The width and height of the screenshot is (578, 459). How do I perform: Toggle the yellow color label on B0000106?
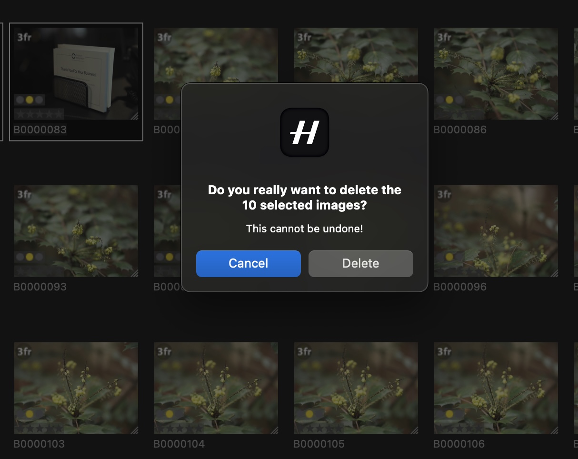click(449, 414)
